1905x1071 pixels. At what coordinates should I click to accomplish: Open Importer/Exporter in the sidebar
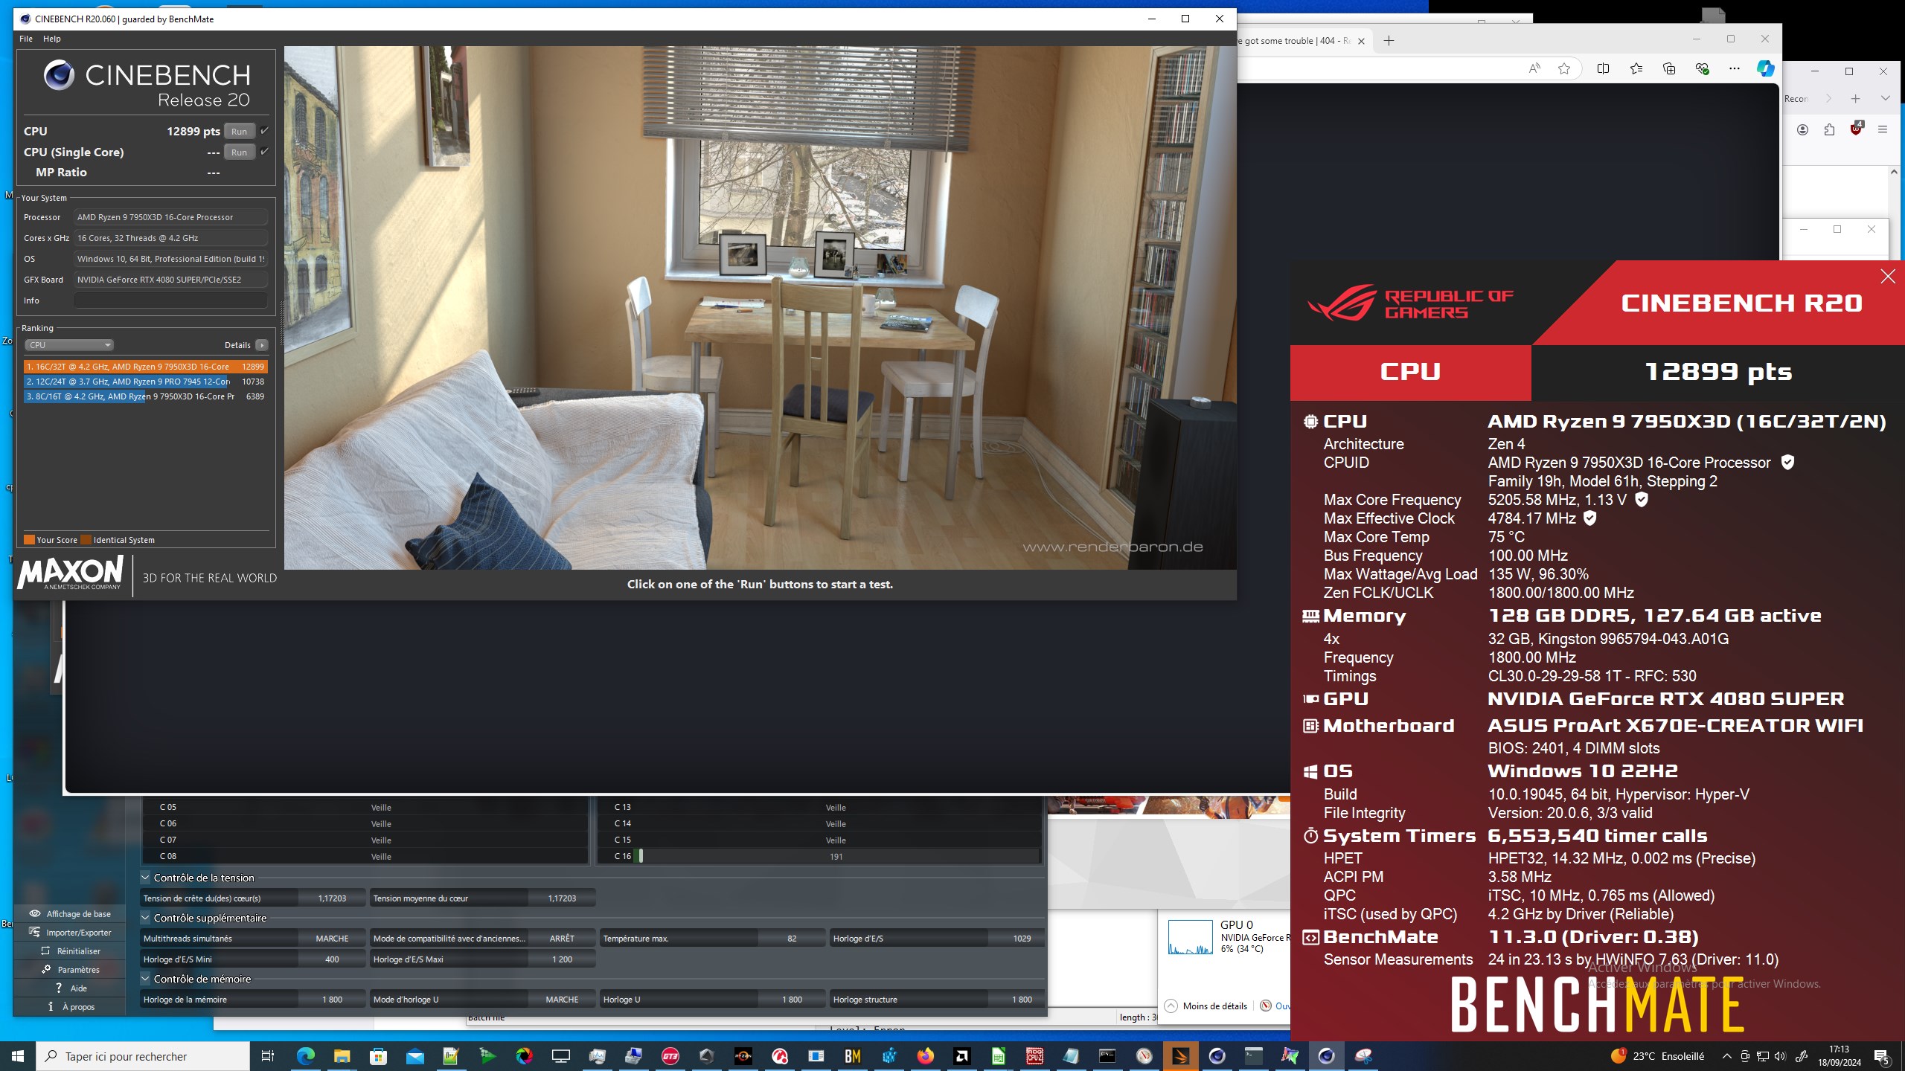70,933
